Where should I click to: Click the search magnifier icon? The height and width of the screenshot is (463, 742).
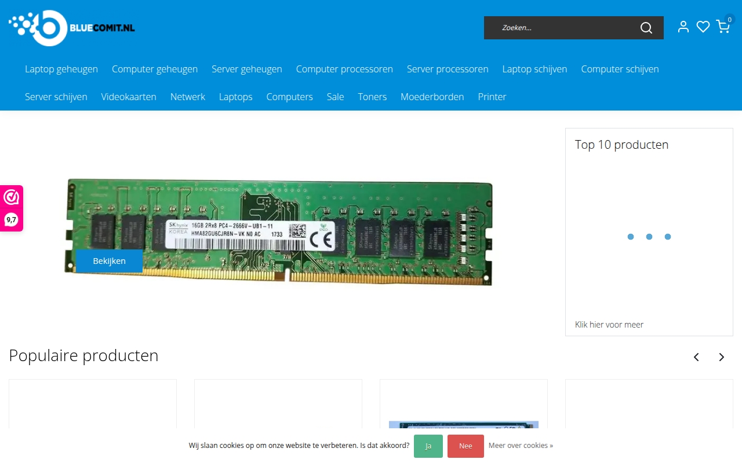pyautogui.click(x=646, y=28)
